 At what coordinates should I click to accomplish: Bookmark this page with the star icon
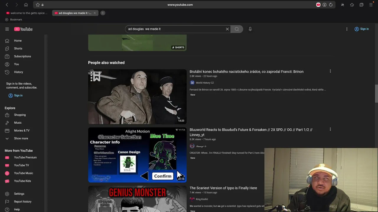pyautogui.click(x=38, y=5)
